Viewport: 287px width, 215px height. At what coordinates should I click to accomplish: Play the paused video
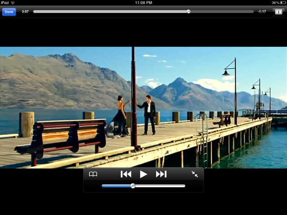coord(143,174)
